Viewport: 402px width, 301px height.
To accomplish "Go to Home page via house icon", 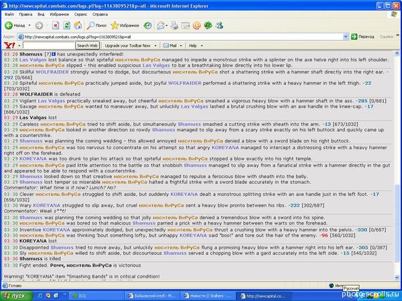I will (x=78, y=25).
